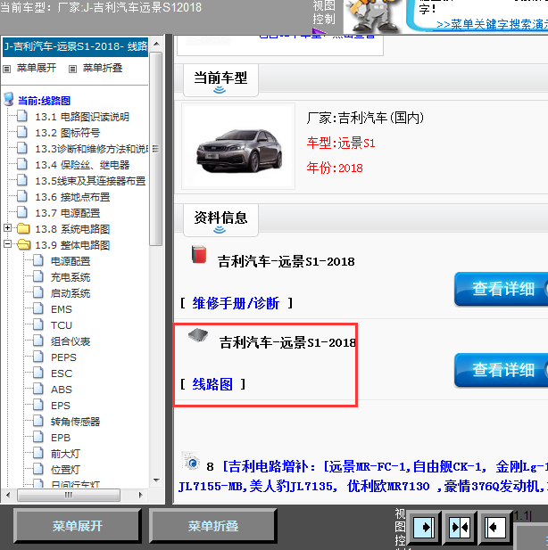Click the tree panel scroll down arrow

(x=157, y=480)
